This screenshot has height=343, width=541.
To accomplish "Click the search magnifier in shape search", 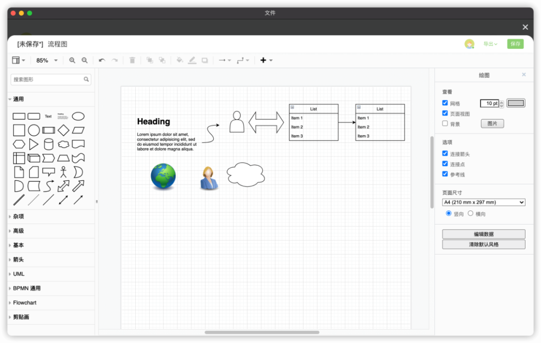I will tap(86, 79).
